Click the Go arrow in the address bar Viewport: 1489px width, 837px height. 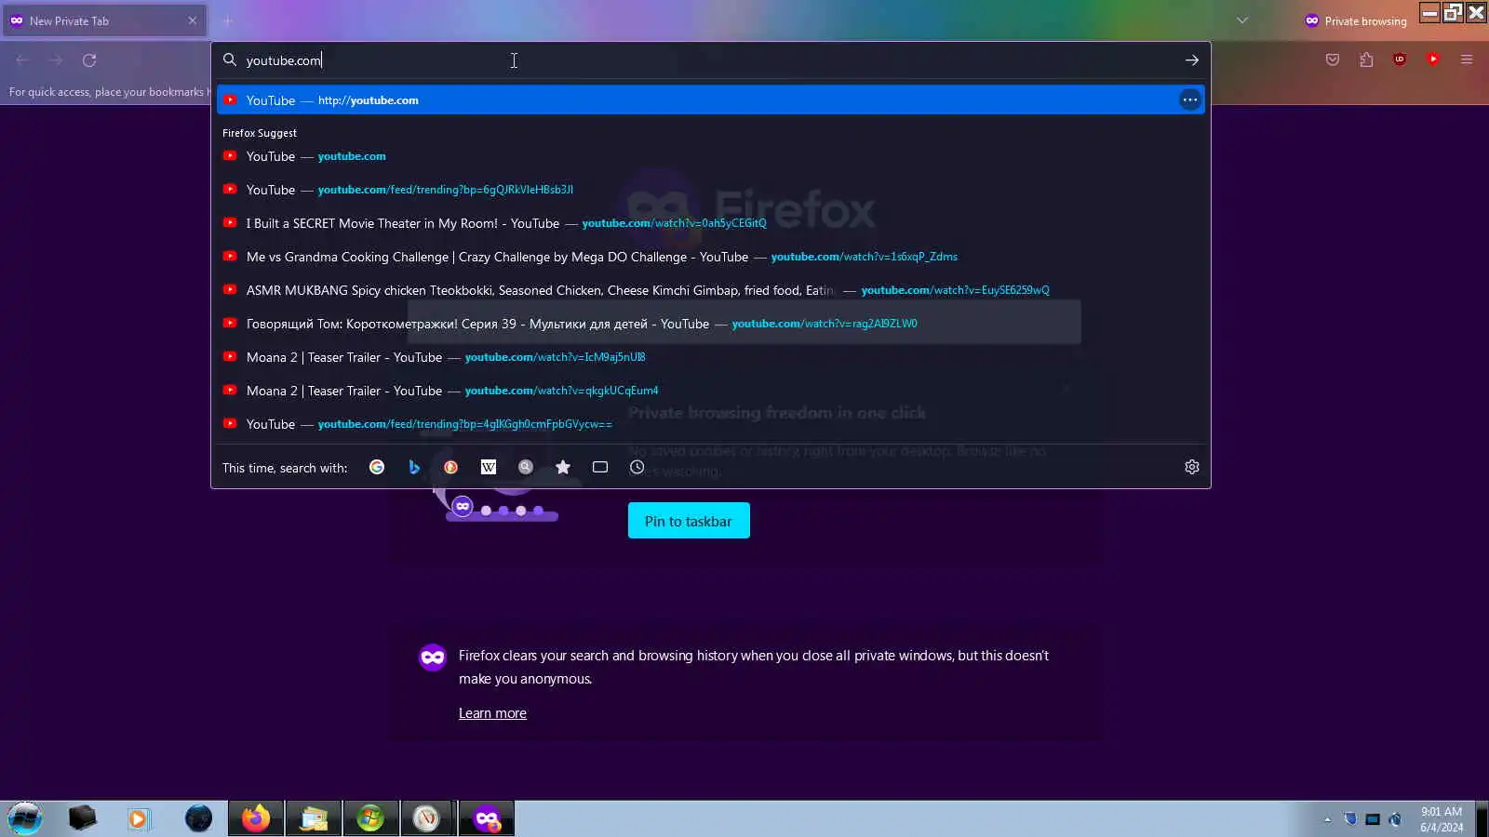1192,60
